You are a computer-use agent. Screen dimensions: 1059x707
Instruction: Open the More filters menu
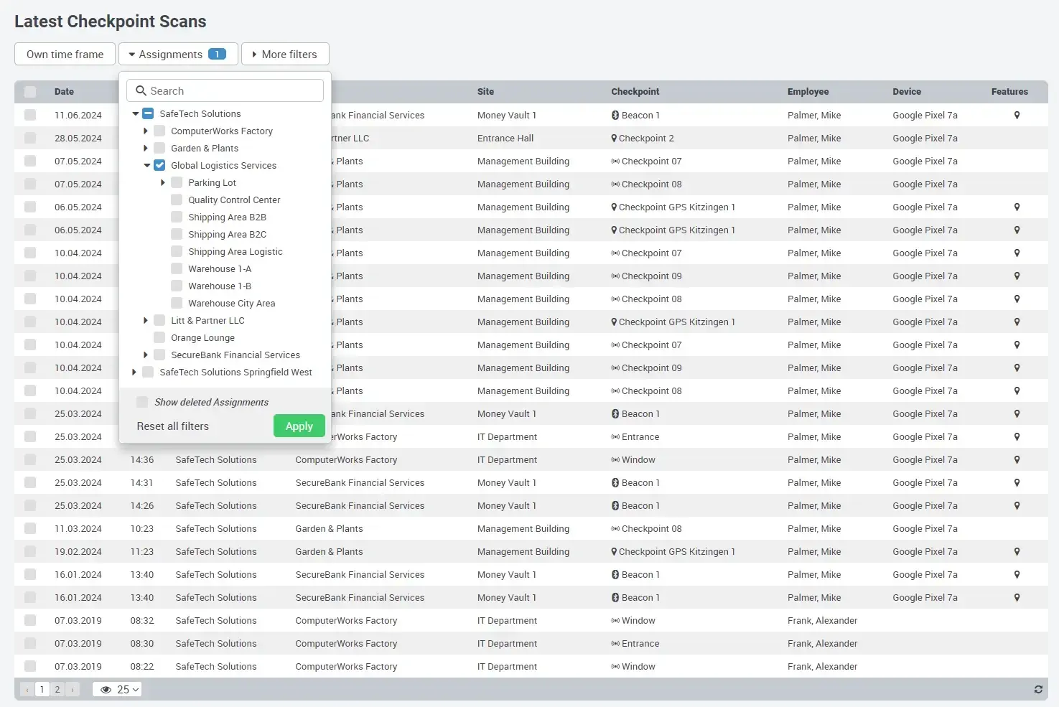pyautogui.click(x=285, y=54)
